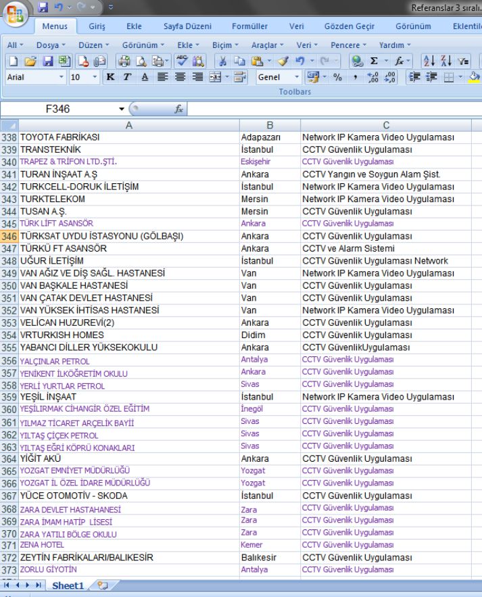Click the Decrease Indent icon
482x597 pixels.
click(414, 77)
